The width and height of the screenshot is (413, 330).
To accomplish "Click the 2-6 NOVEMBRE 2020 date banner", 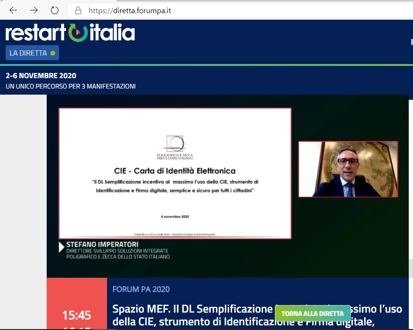I will tap(41, 75).
